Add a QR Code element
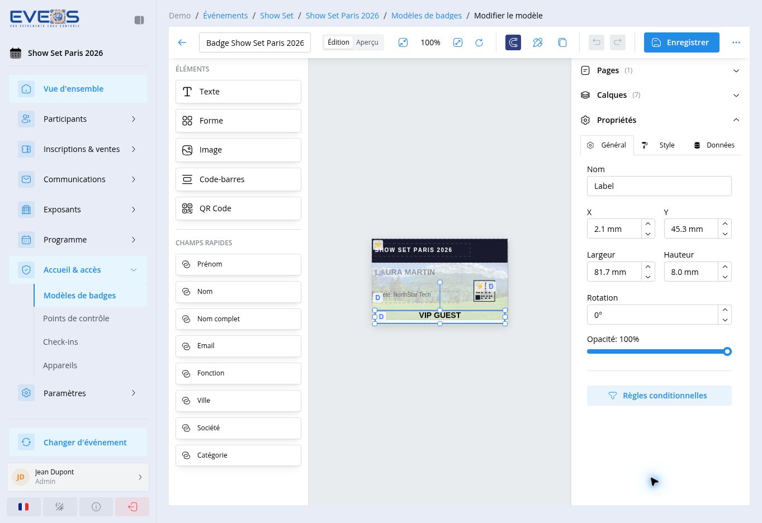 [x=238, y=208]
